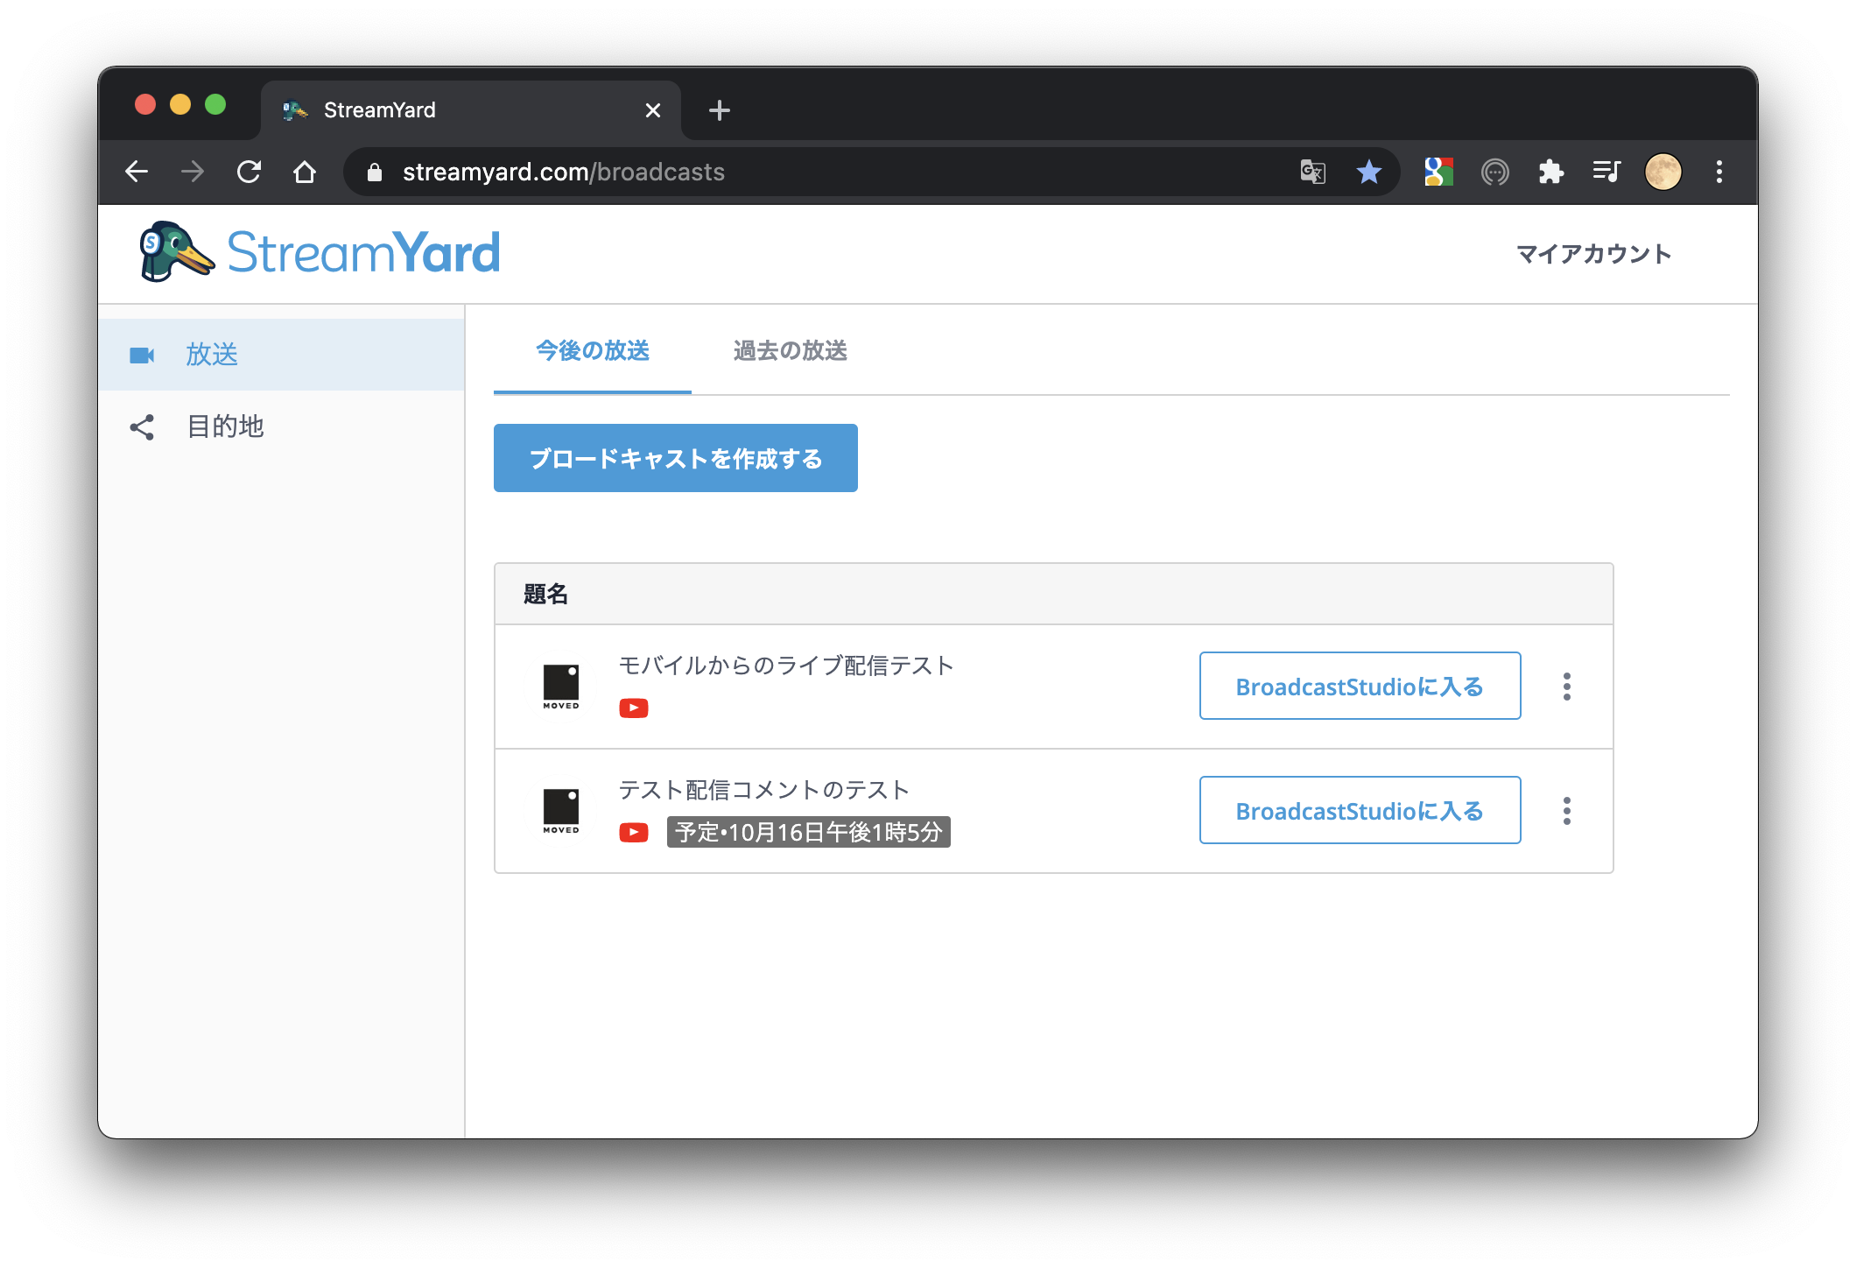Click the round chat-bubble extension icon
Viewport: 1856px width, 1268px height.
click(x=1494, y=172)
